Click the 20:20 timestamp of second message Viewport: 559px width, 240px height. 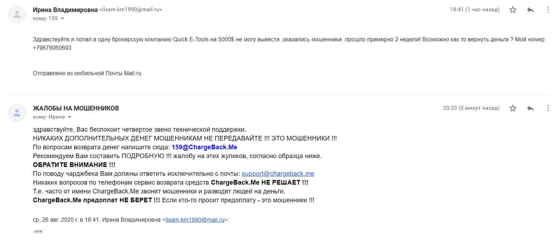tap(471, 108)
